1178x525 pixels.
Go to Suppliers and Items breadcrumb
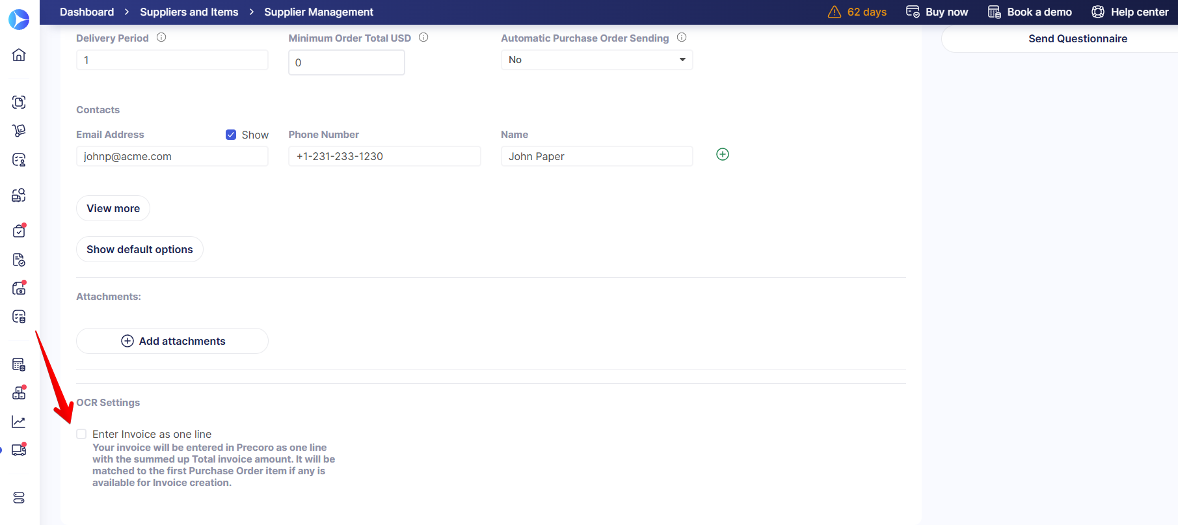coord(189,12)
